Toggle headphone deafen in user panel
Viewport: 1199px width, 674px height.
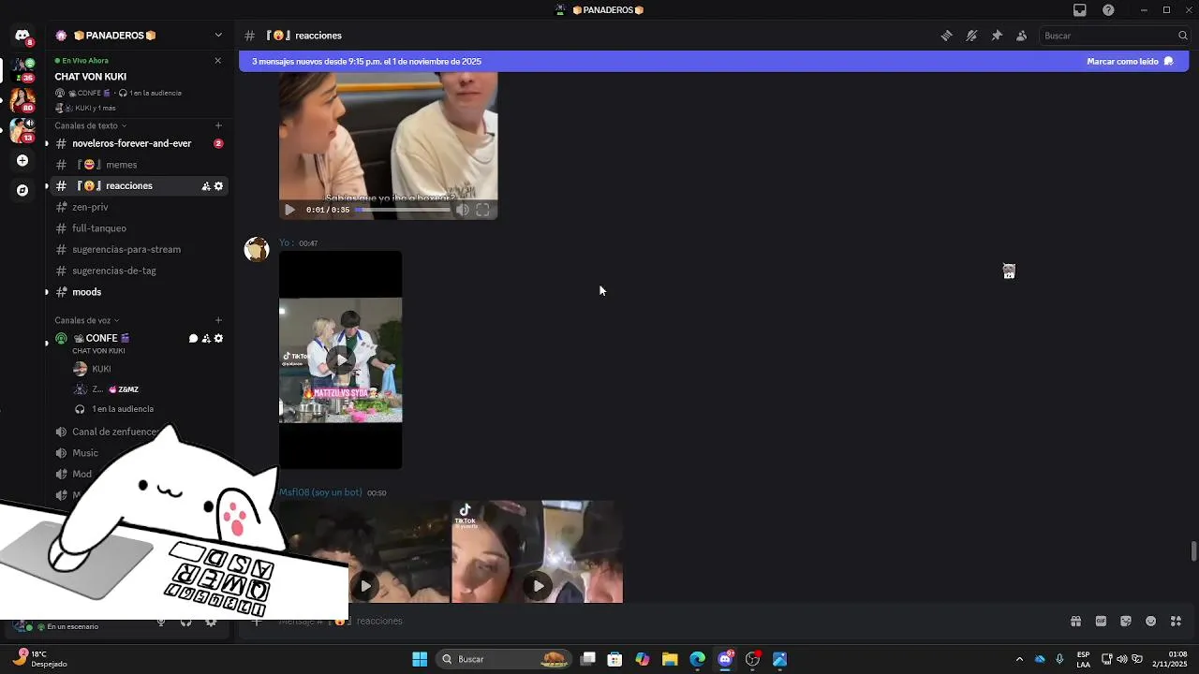pos(185,621)
